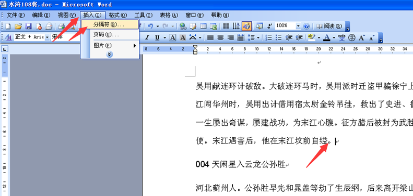This screenshot has width=413, height=196.
Task: Insert table grid icon
Action: click(203, 26)
